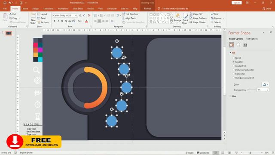
Task: Open the Transitions ribbon tab
Action: 48,9
